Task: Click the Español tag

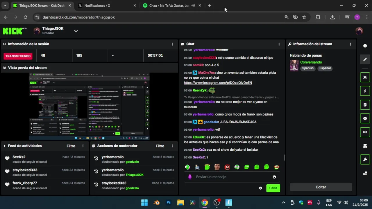Action: pyautogui.click(x=325, y=68)
